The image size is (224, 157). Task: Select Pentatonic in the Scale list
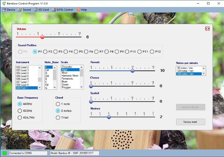click(67, 79)
